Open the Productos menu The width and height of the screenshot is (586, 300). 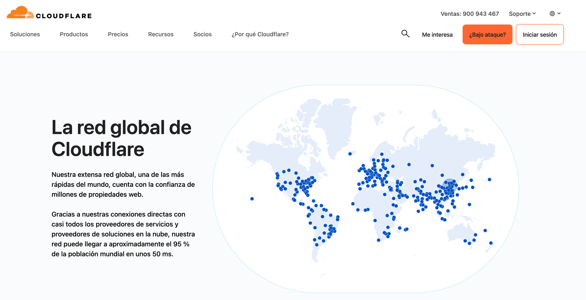74,34
